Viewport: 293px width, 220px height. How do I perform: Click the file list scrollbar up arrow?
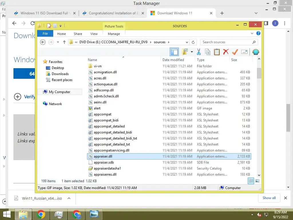pyautogui.click(x=259, y=59)
